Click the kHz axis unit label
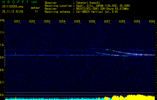Image resolution: width=157 pixels, height=100 pixels. (2, 20)
